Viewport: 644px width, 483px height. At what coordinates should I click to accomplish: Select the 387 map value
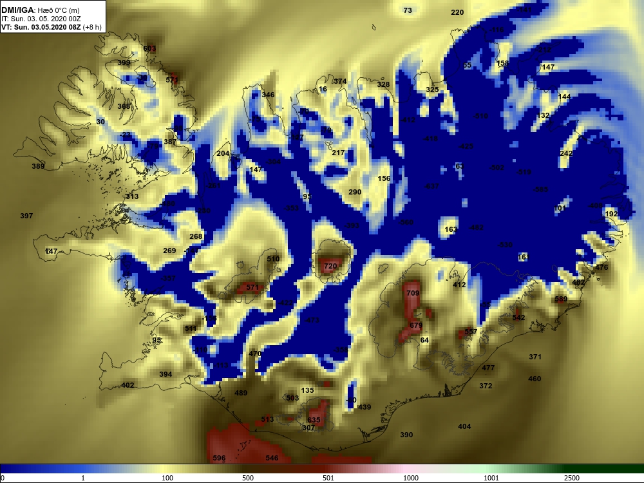click(x=170, y=142)
